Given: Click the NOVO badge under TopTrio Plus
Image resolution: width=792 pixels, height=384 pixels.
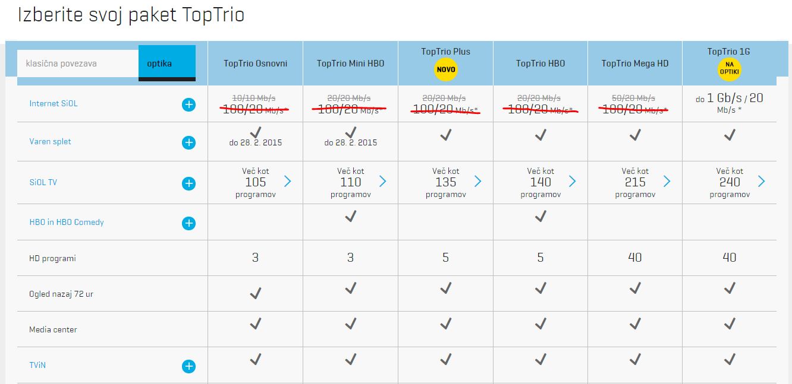Looking at the screenshot, I should coord(445,69).
